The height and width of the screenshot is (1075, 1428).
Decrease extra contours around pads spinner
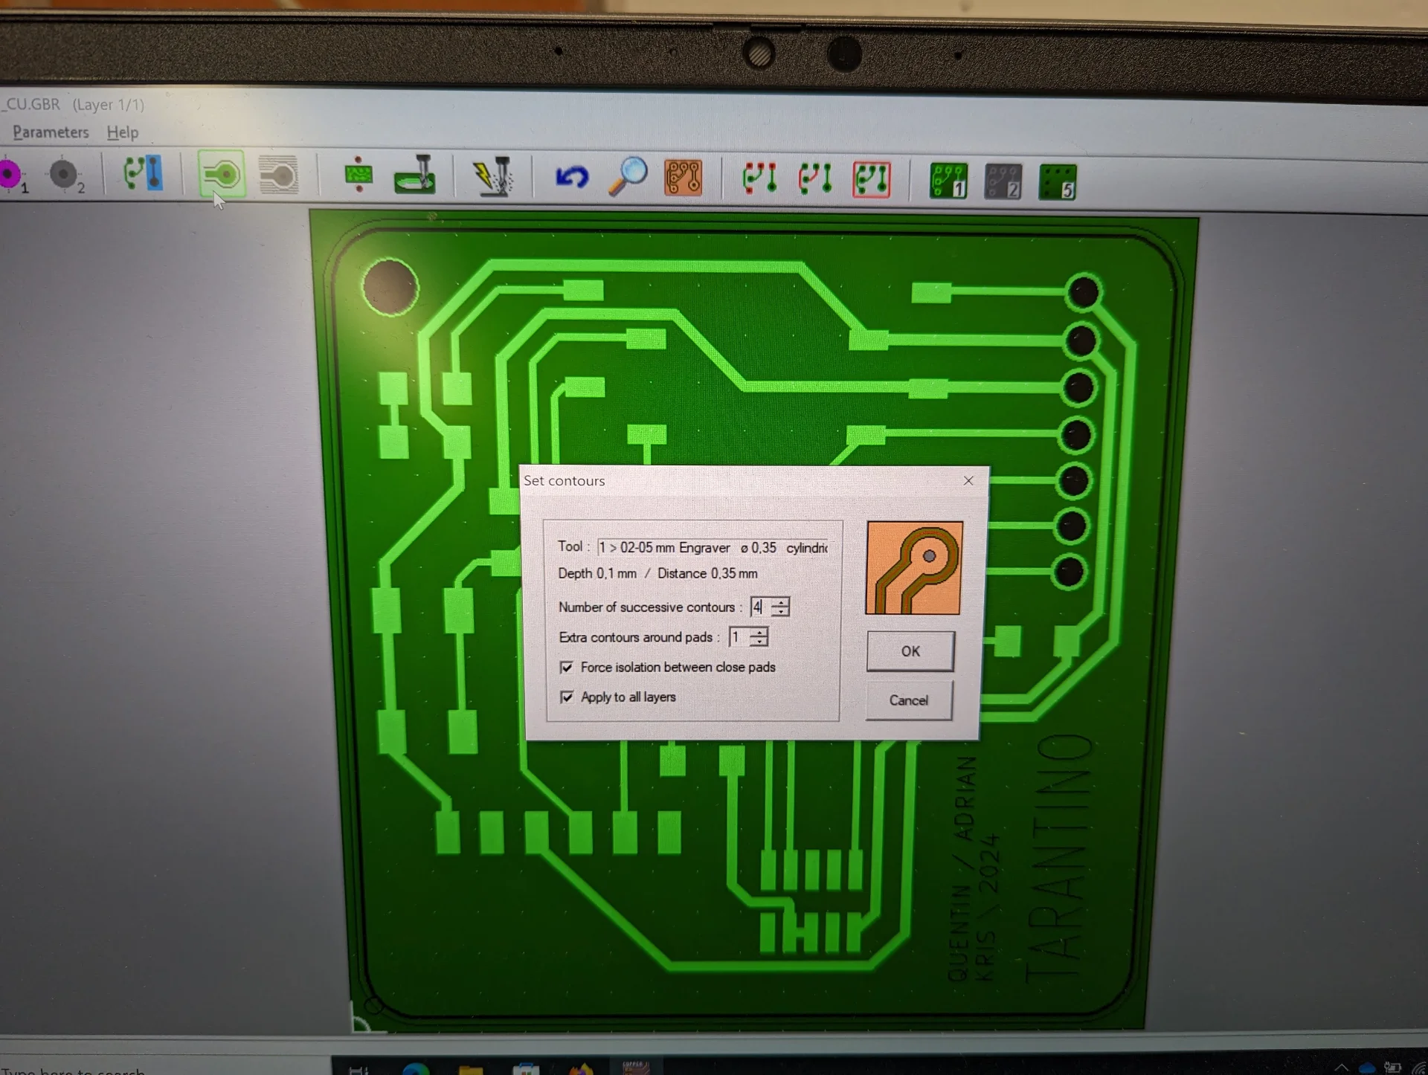click(759, 642)
